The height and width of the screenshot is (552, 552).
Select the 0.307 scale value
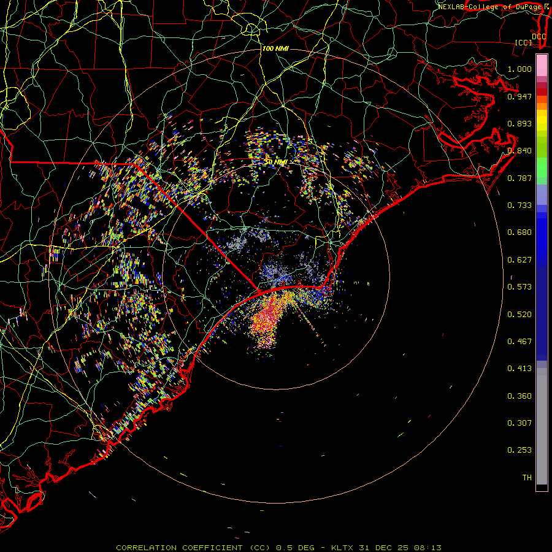coord(519,423)
